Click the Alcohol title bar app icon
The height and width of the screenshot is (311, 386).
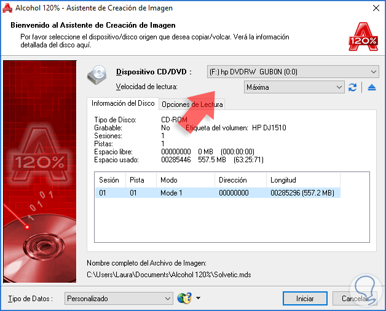click(7, 8)
